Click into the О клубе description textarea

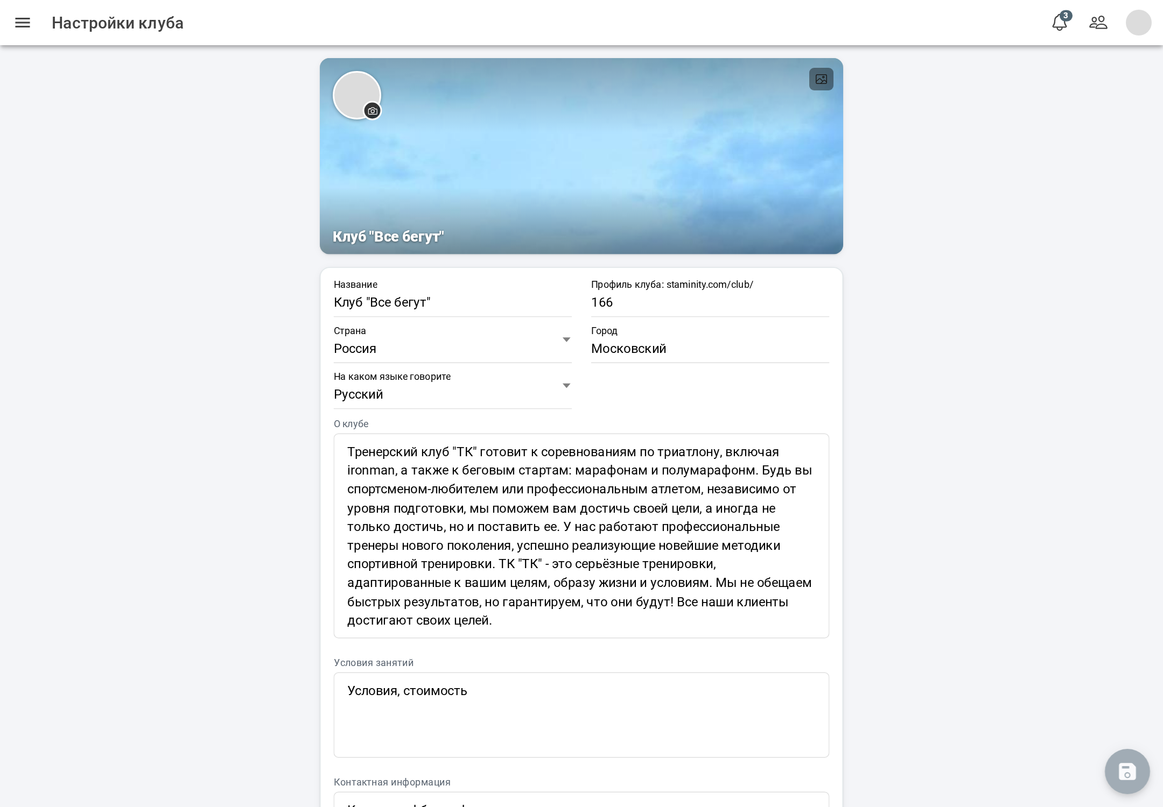[581, 536]
